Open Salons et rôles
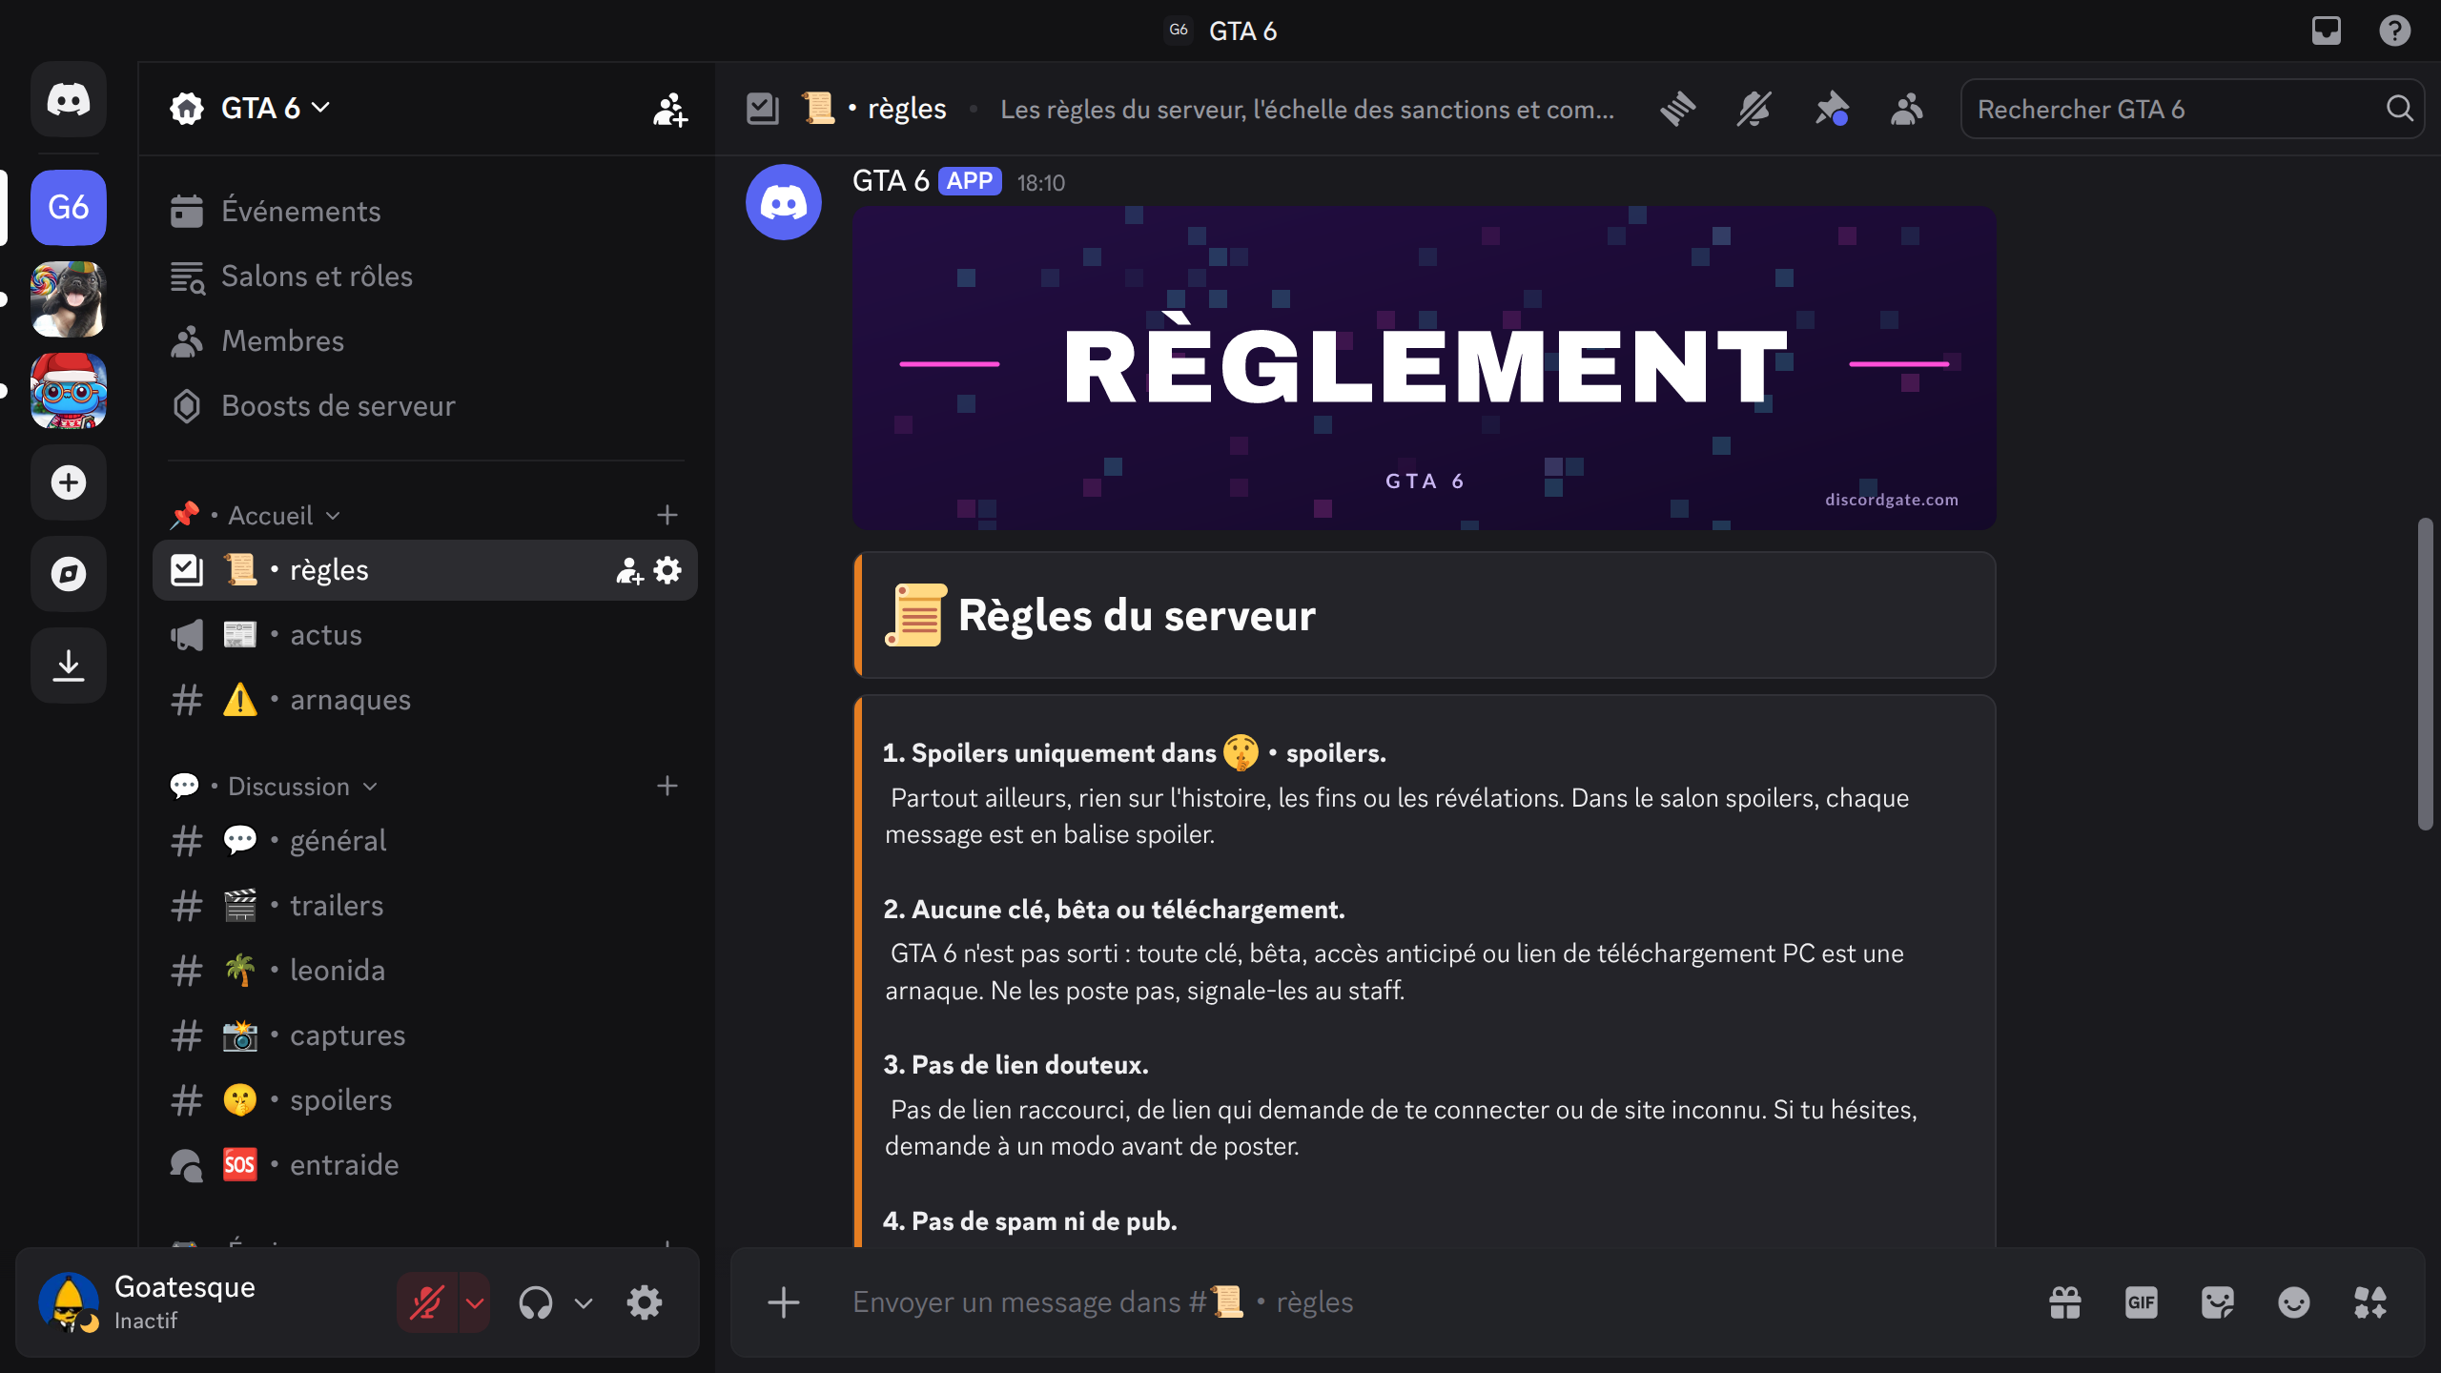Screen dimensions: 2441x1373 coord(424,276)
